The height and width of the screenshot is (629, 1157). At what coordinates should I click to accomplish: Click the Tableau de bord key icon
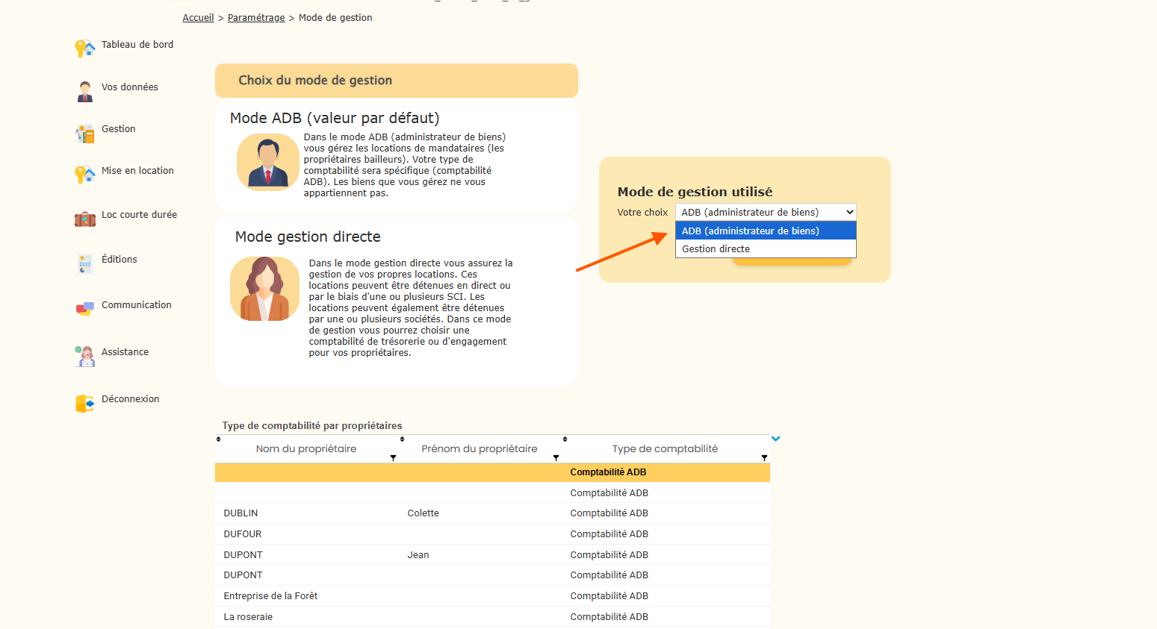(x=84, y=48)
